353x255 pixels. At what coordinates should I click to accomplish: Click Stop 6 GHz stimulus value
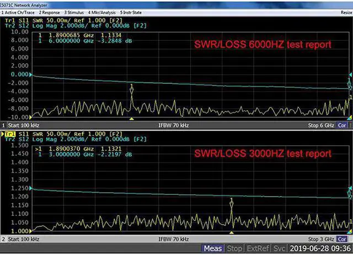[x=321, y=125]
